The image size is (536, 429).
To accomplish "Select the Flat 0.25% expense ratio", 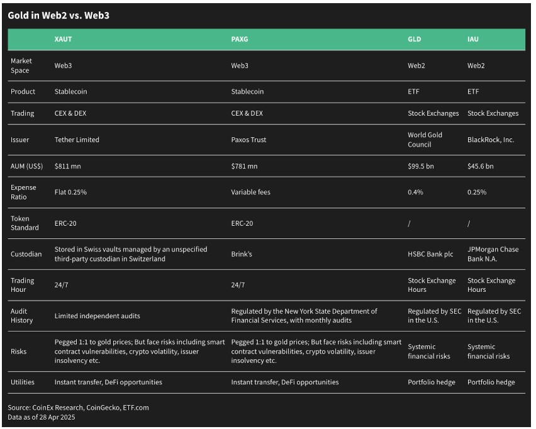I will [70, 192].
